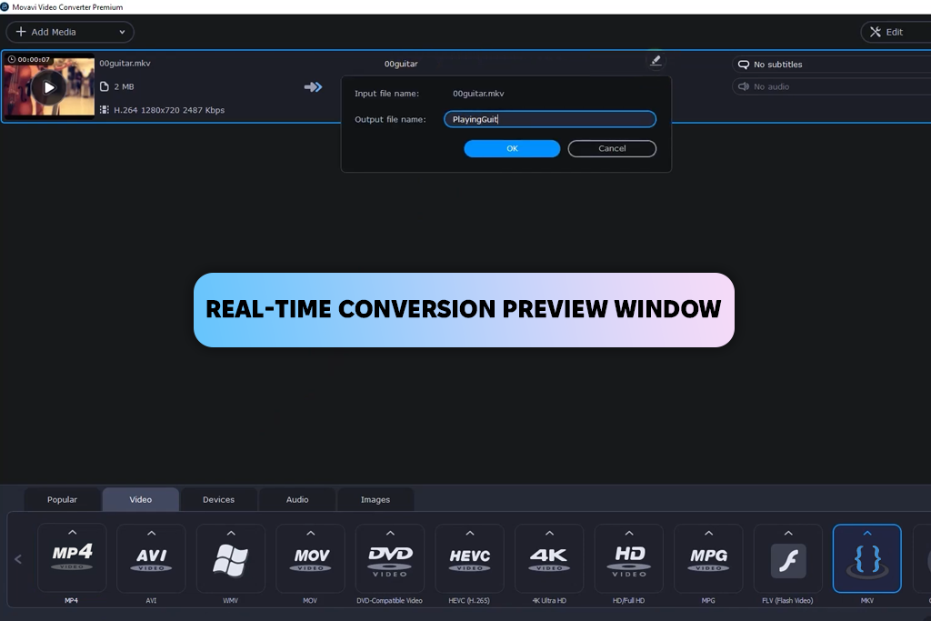Click the 00guitar output name text

pyautogui.click(x=401, y=64)
